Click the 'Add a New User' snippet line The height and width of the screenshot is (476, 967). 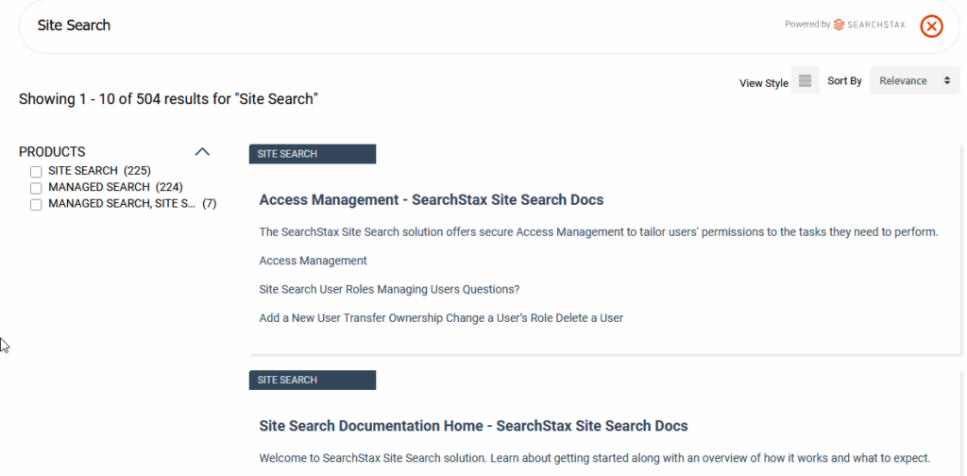tap(441, 318)
